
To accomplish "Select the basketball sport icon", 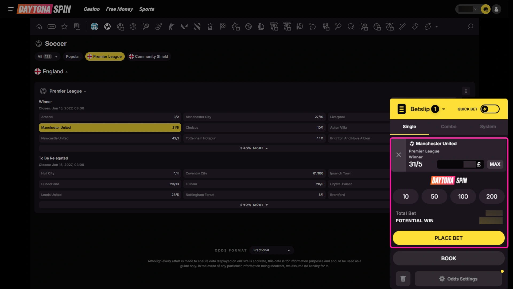I will coord(133,26).
